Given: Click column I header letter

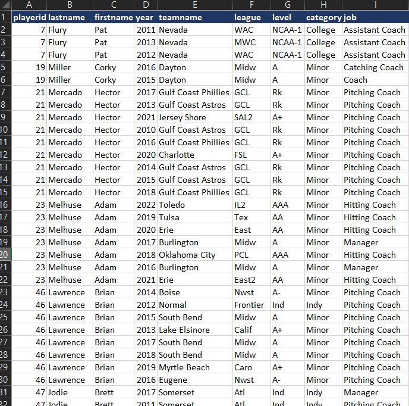Looking at the screenshot, I should pos(375,5).
